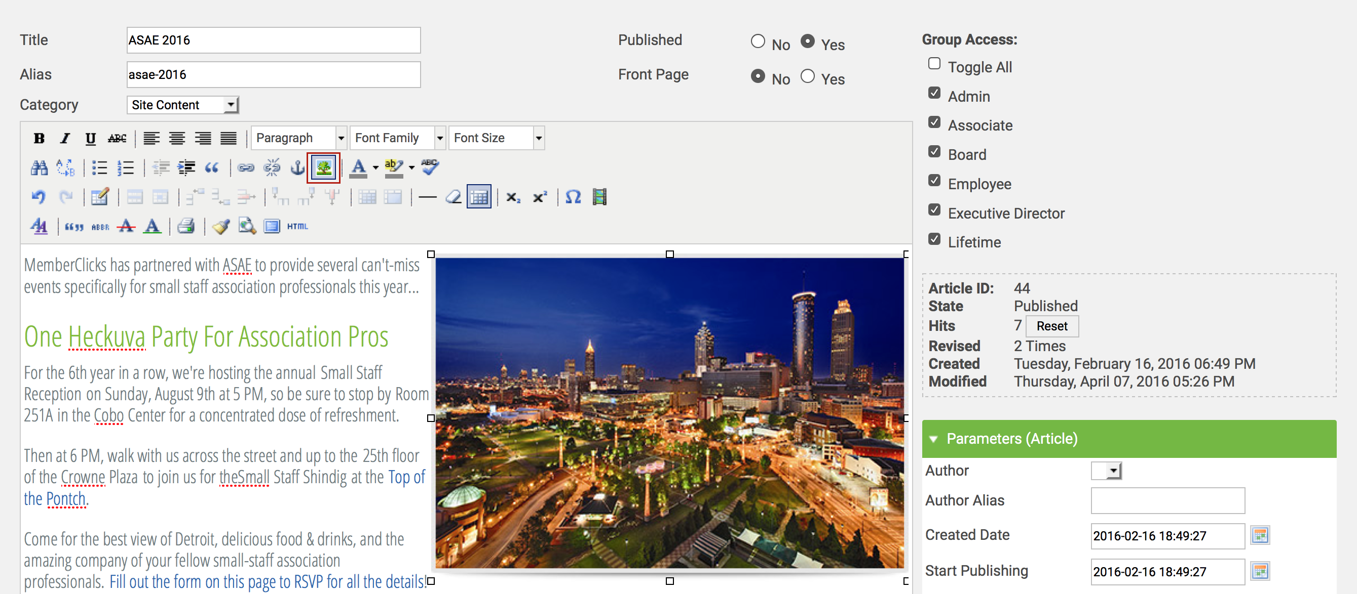
Task: Click the Bold formatting button
Action: pos(39,138)
